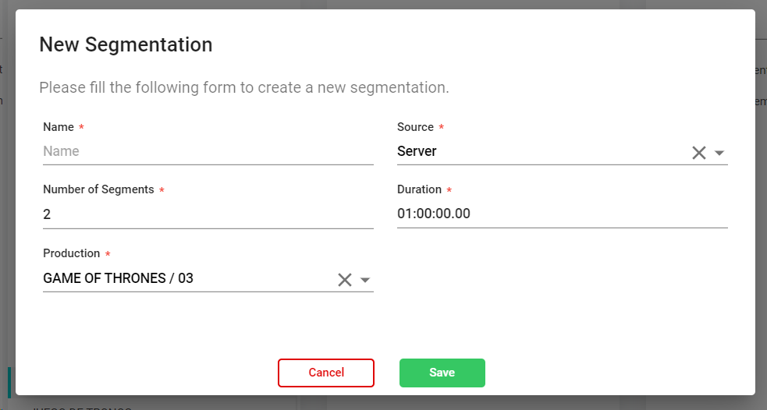The width and height of the screenshot is (767, 410).
Task: Focus the Name input field
Action: (x=208, y=151)
